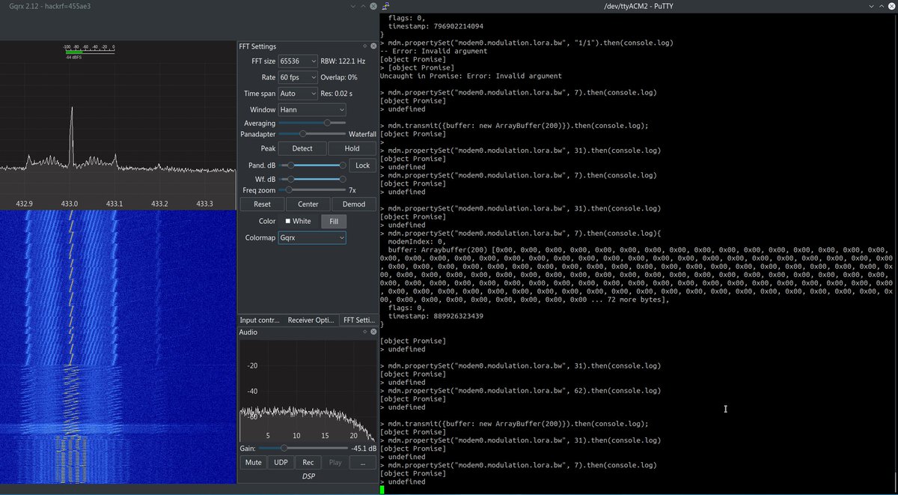The height and width of the screenshot is (495, 898).
Task: Maximize the Gqrx window
Action: click(x=363, y=6)
